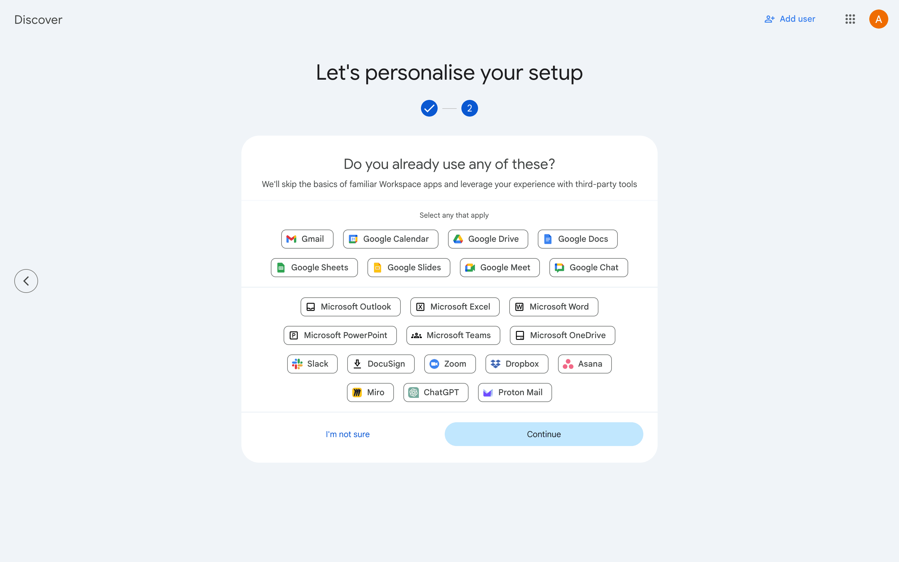Click the Add user link
The image size is (899, 562).
coord(790,19)
